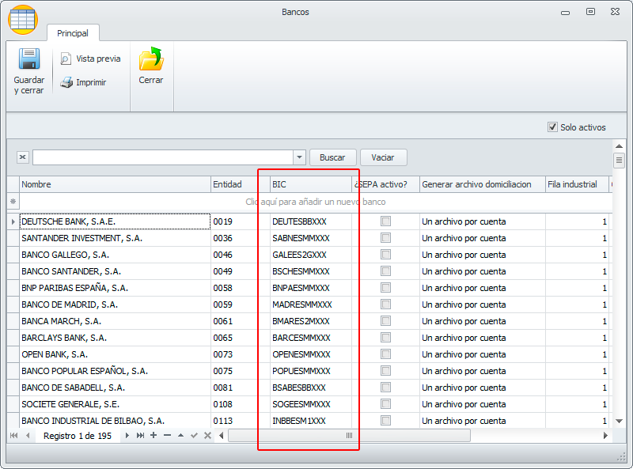Click the Guardar y cerrar save icon
Screen dimensions: 633x469
coord(29,59)
